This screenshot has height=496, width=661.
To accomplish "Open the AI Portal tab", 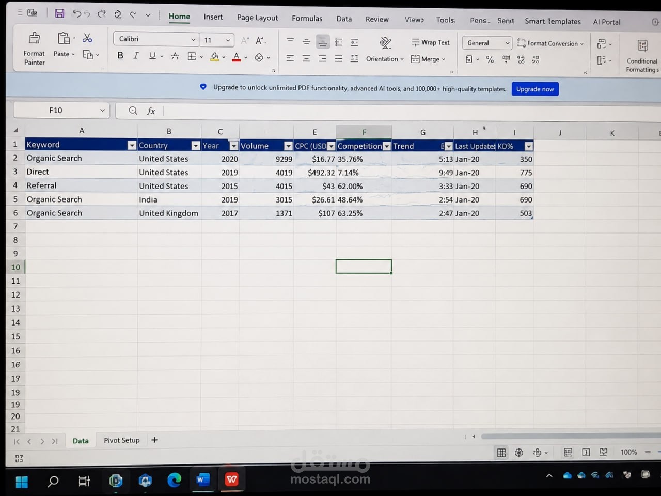I will tap(607, 22).
